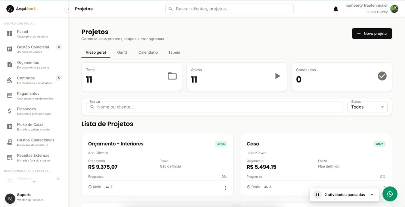The height and width of the screenshot is (207, 405).
Task: Open Suporte WhatsApp Business link
Action: coord(30,200)
